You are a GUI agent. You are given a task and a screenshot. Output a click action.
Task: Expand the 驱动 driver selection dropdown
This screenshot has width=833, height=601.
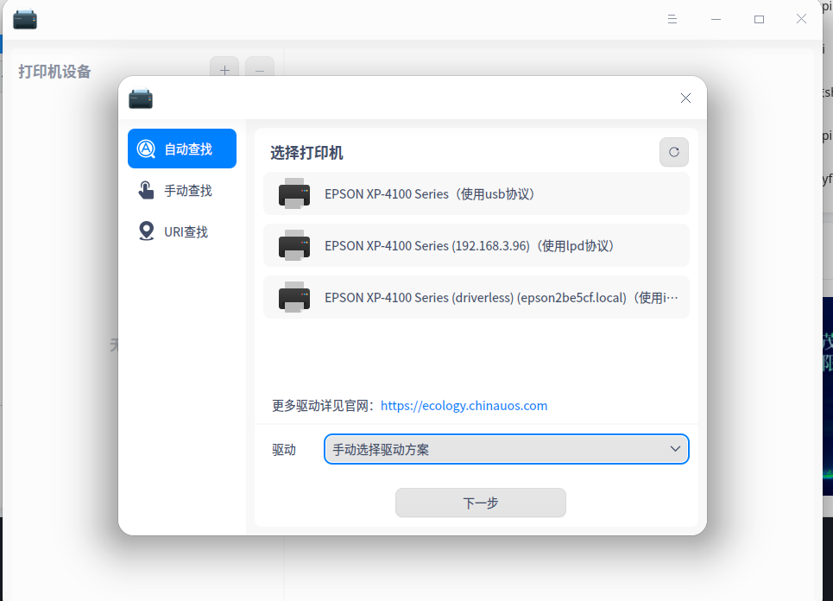coord(506,449)
